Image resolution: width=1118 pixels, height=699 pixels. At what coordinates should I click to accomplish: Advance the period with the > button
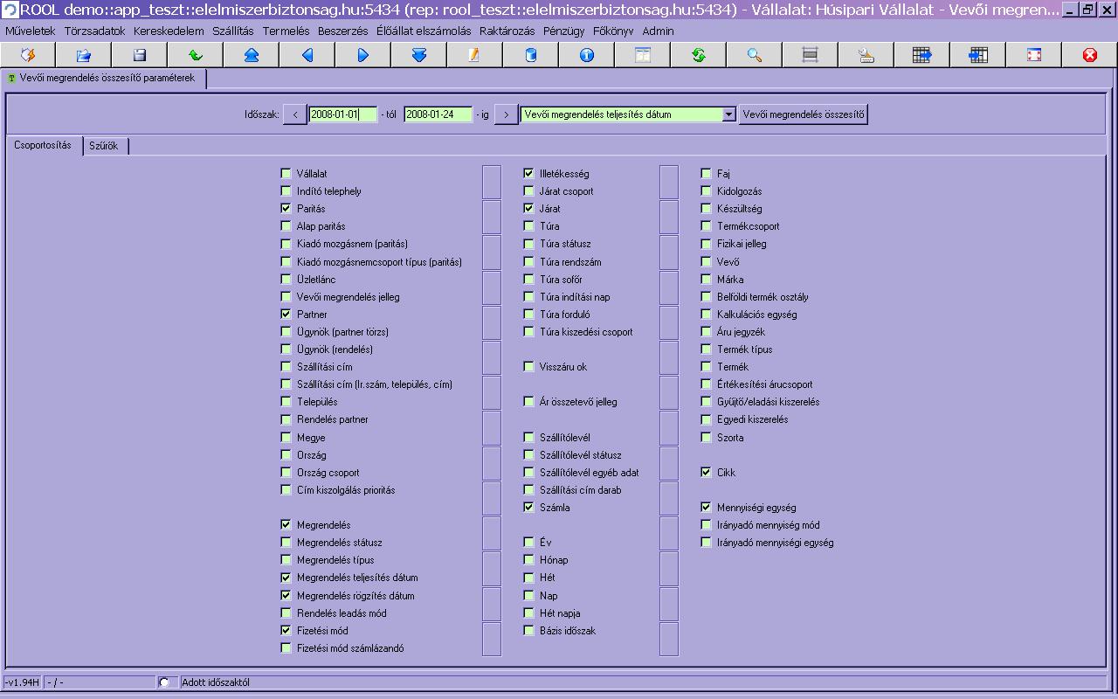click(506, 114)
